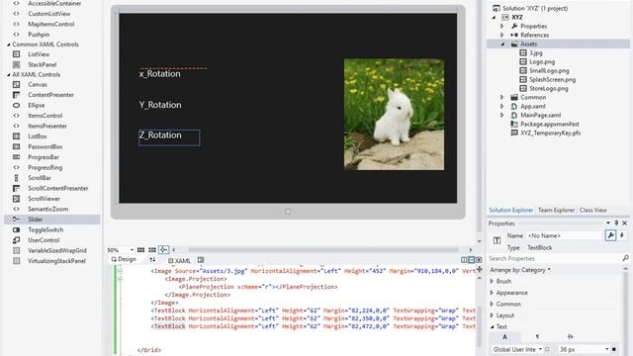Toggle snapping to gridlines button
This screenshot has width=633, height=356.
[x=152, y=250]
